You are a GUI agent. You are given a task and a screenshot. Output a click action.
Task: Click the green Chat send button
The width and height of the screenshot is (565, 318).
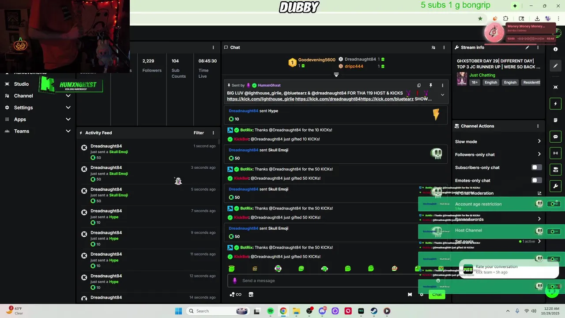(437, 295)
